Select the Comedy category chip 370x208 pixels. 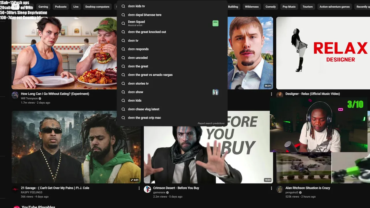pos(271,7)
